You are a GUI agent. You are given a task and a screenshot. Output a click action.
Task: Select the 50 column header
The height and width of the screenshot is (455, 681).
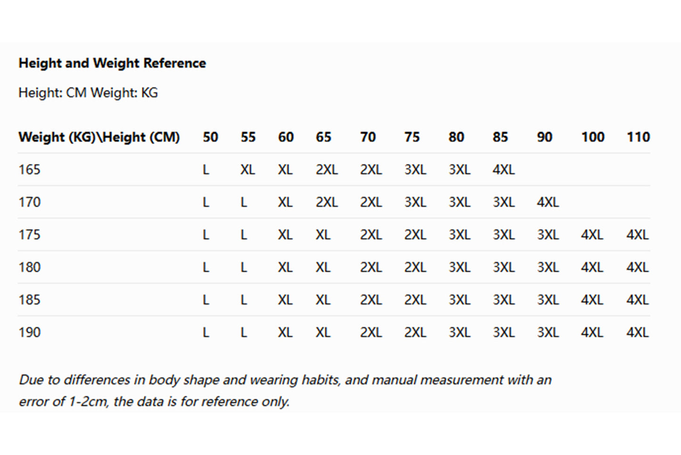(210, 137)
